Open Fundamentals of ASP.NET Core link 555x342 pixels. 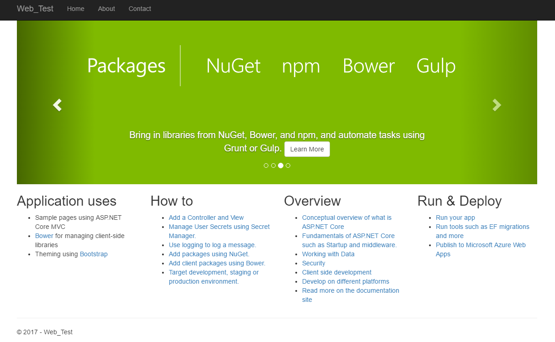pos(349,240)
